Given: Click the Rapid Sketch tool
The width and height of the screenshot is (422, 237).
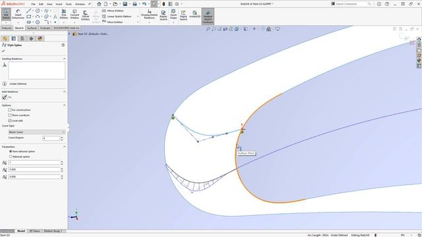Looking at the screenshot, I should coord(183,15).
